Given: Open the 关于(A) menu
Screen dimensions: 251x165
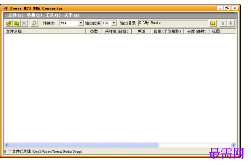Looking at the screenshot, I should point(71,15).
